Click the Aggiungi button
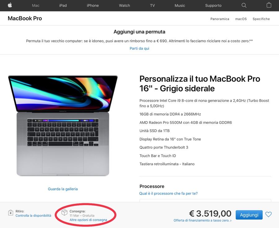This screenshot has width=279, height=228. [x=249, y=215]
